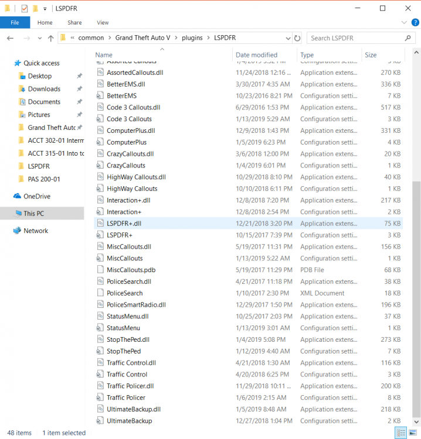Click the StopThePed.dll file icon
Image resolution: width=421 pixels, height=439 pixels.
coord(100,339)
